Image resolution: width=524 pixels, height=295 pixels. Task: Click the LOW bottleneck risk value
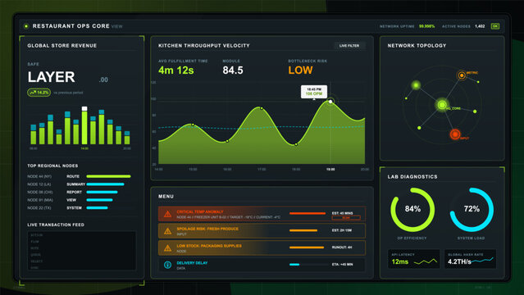coord(300,70)
